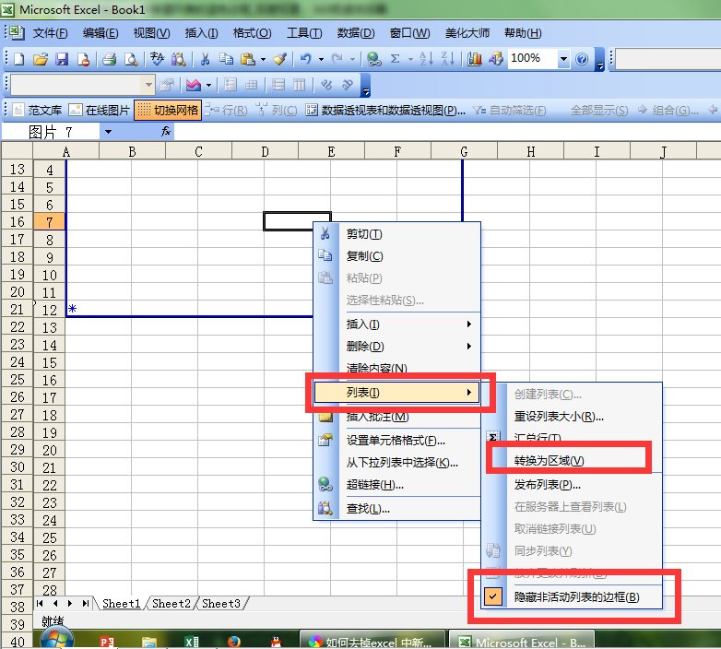Click the AutoSum sigma icon
This screenshot has width=721, height=649.
coord(395,59)
